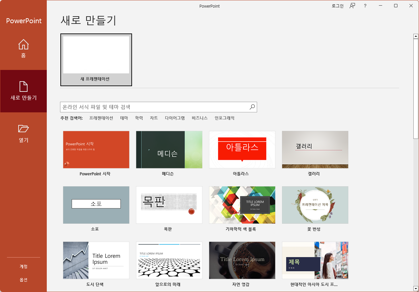Select the 새로 만들기 document icon

pyautogui.click(x=23, y=87)
